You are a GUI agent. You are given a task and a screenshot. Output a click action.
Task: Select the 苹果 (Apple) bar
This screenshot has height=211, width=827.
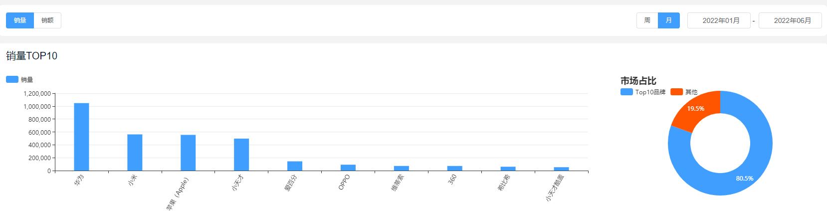tap(188, 153)
